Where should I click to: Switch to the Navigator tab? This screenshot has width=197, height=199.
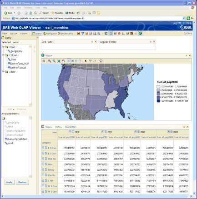[x=50, y=34]
